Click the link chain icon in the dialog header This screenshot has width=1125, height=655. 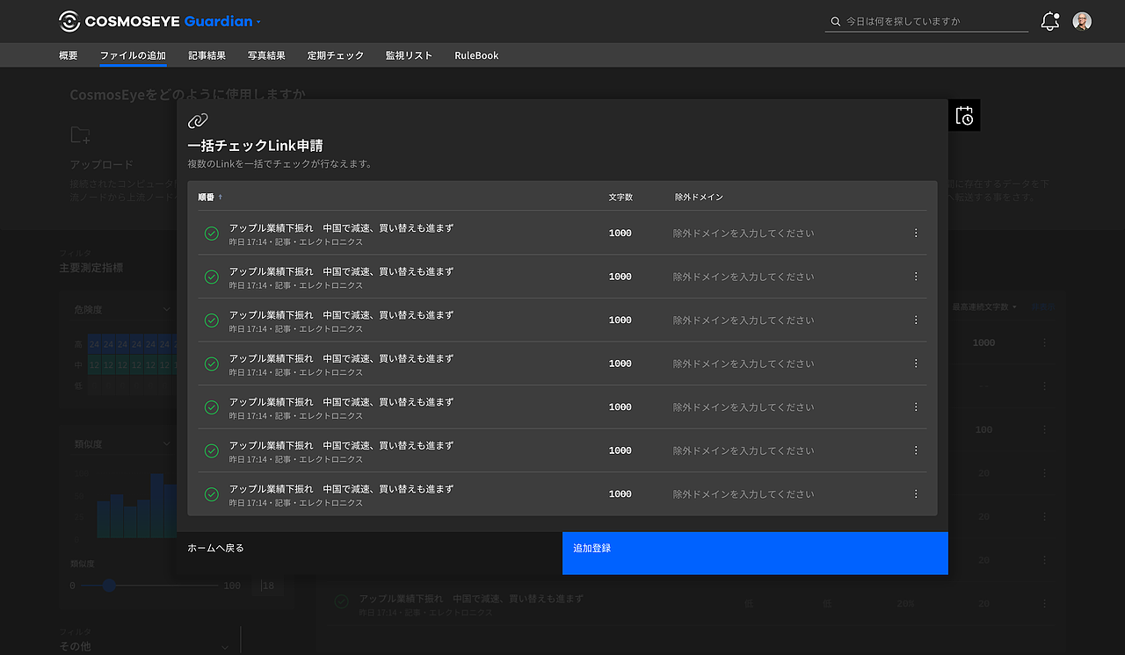coord(197,121)
